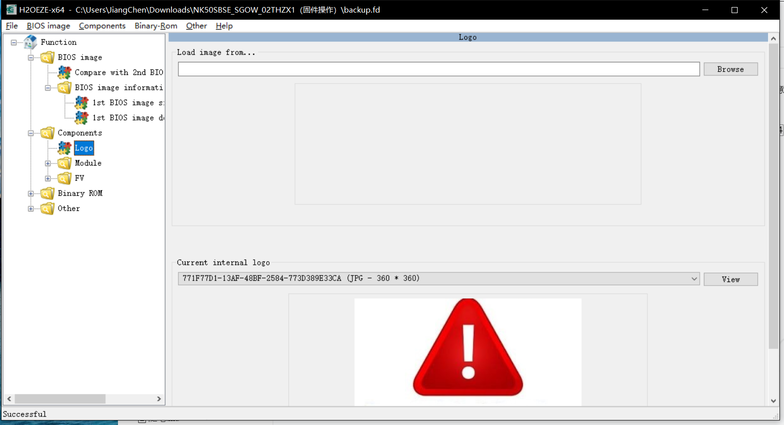
Task: Click the Load image path input field
Action: [439, 69]
